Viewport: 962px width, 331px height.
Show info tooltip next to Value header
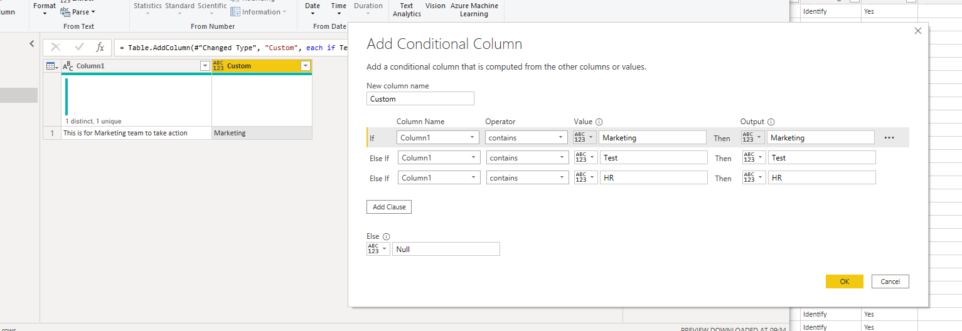[599, 122]
